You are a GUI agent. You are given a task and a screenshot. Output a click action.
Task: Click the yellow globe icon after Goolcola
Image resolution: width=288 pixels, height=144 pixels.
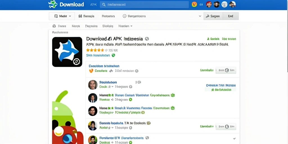[148, 123]
